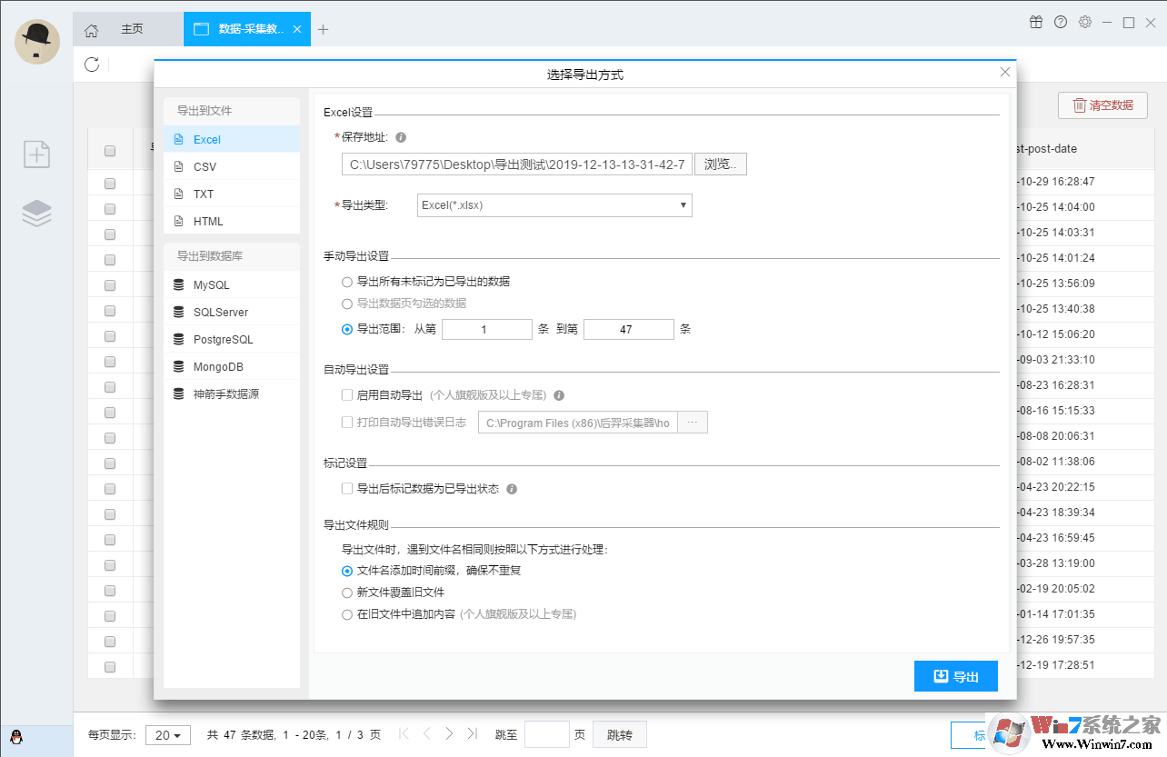
Task: Click the 跳至 page number input field
Action: click(546, 734)
